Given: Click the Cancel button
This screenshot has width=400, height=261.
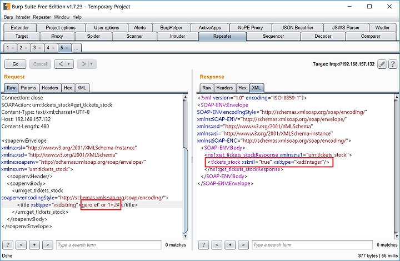Looking at the screenshot, I should pyautogui.click(x=40, y=64).
